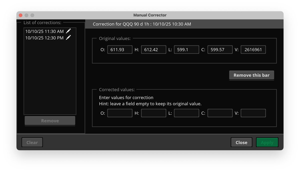Click the original High value field 612.42
The height and width of the screenshot is (172, 300).
coord(153,49)
